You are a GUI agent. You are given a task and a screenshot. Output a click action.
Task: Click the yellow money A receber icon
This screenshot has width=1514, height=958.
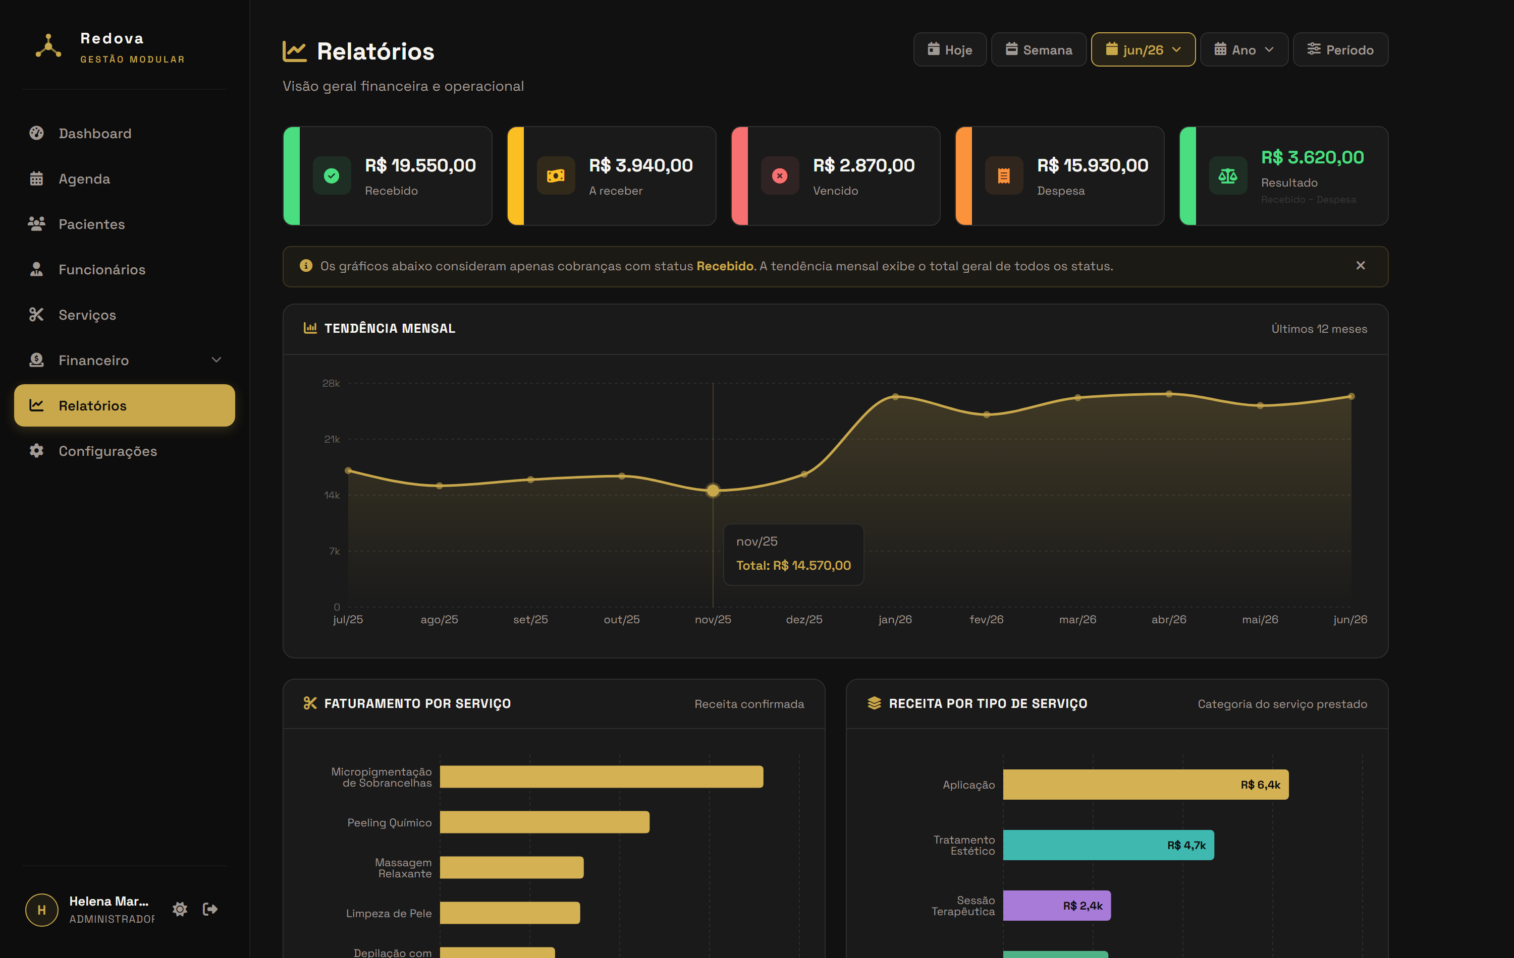(x=556, y=176)
